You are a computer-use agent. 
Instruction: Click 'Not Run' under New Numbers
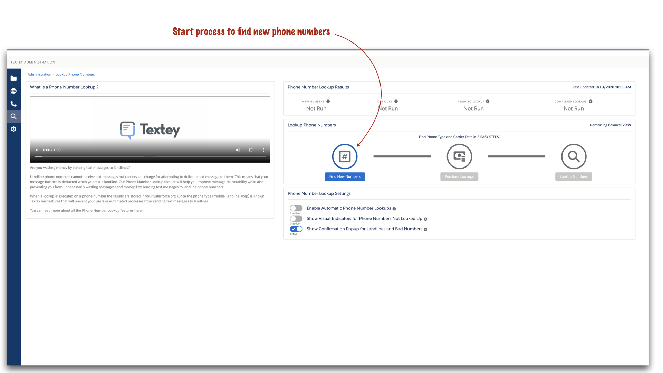point(316,108)
